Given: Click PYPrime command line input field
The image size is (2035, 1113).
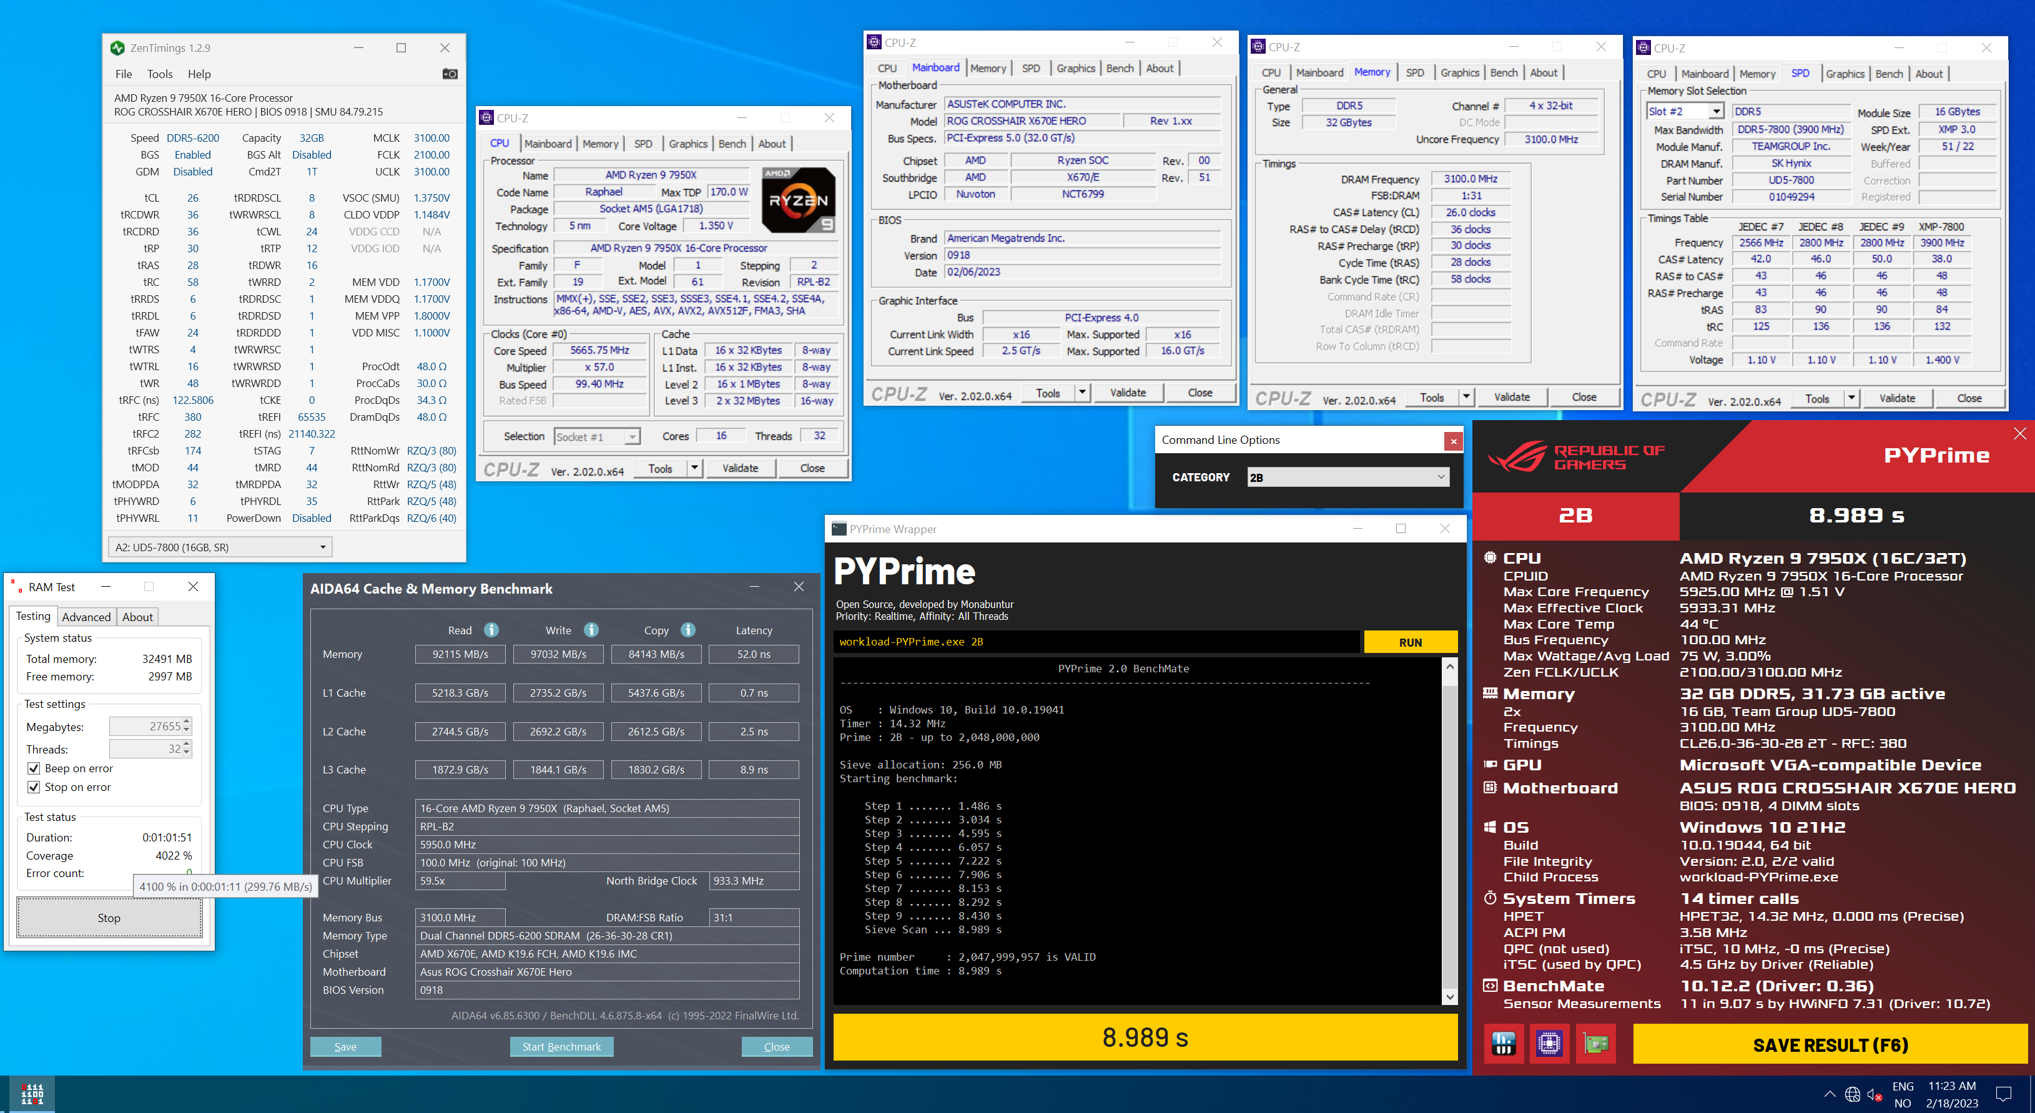Looking at the screenshot, I should point(1096,642).
